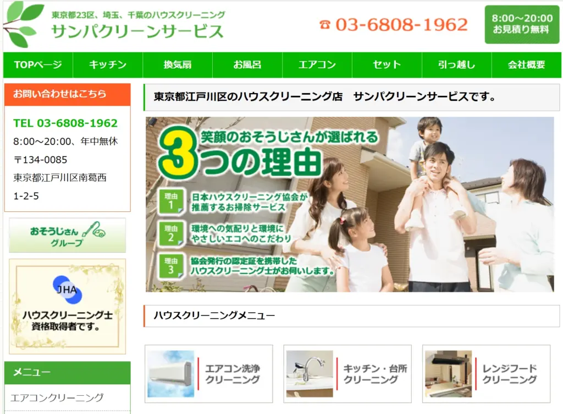Screen dimensions: 563x414
Task: Click the air conditioner thumbnail image
Action: (171, 374)
